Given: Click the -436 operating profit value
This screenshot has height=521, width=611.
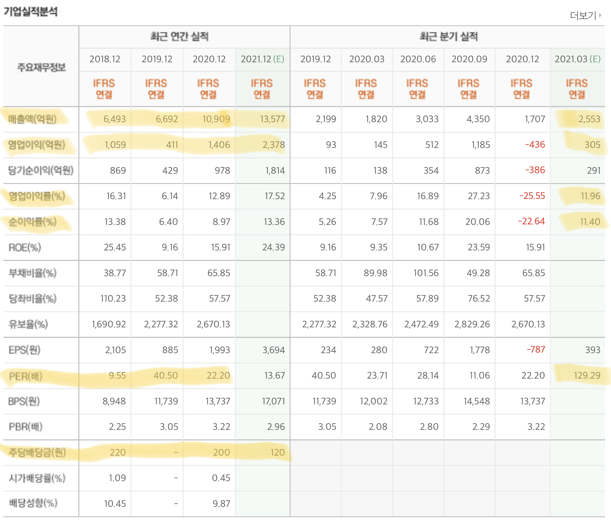Looking at the screenshot, I should pyautogui.click(x=535, y=145).
